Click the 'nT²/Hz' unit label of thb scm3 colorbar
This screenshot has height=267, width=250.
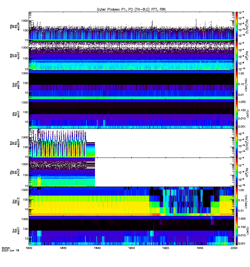click(x=247, y=55)
